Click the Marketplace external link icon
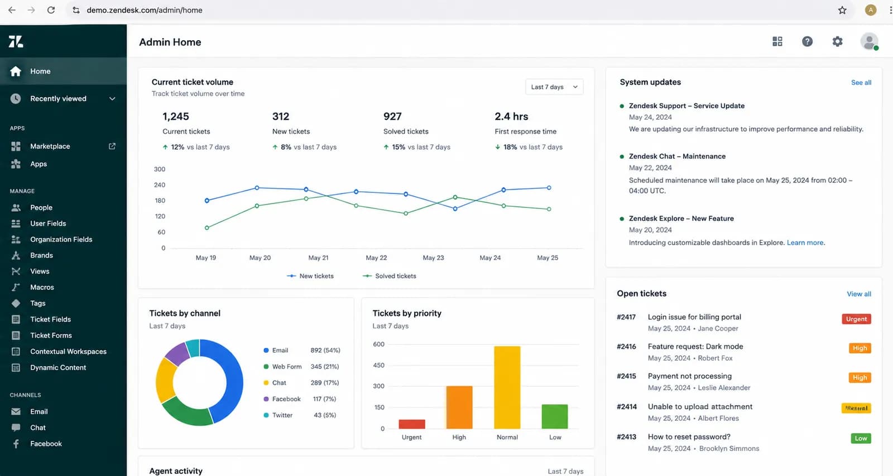The width and height of the screenshot is (893, 476). pyautogui.click(x=112, y=146)
